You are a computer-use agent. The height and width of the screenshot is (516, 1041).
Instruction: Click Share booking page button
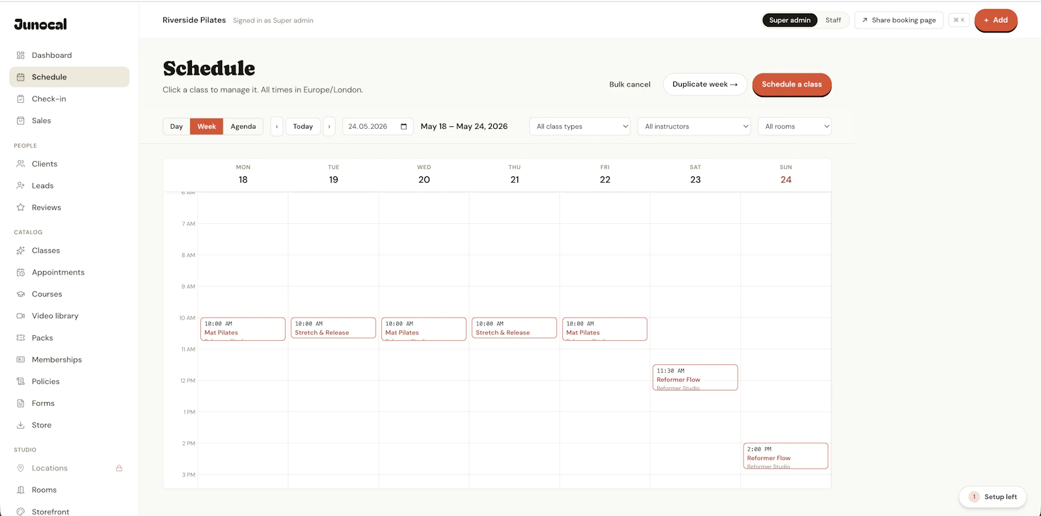(x=899, y=20)
